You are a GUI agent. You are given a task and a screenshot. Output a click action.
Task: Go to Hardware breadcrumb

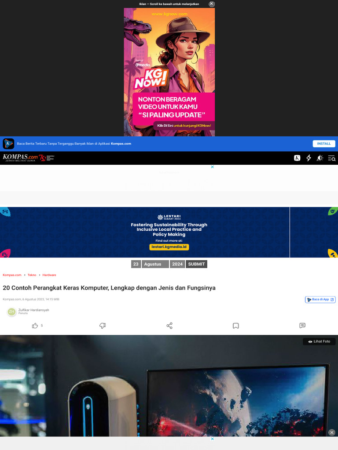pyautogui.click(x=49, y=275)
